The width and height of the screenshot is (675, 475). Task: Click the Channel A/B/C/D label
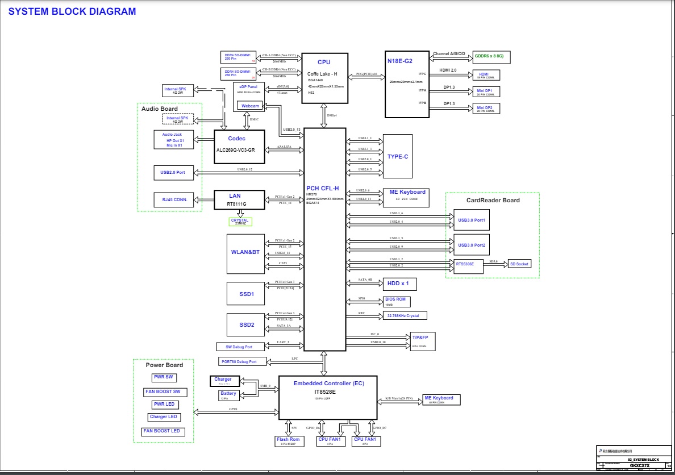[449, 54]
